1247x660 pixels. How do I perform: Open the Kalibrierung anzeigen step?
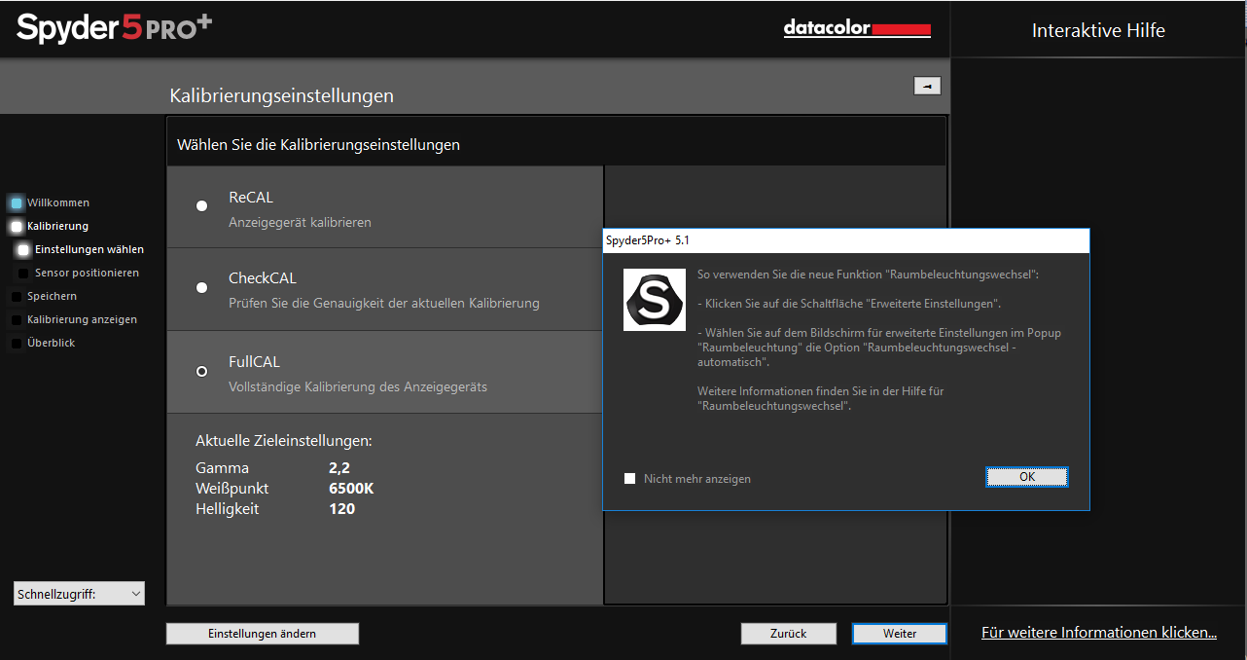(82, 320)
